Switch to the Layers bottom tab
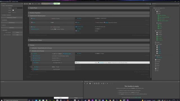The height and width of the screenshot is (101, 180). click(x=61, y=98)
